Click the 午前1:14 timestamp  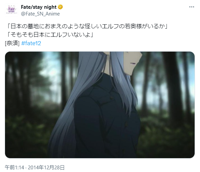14,167
